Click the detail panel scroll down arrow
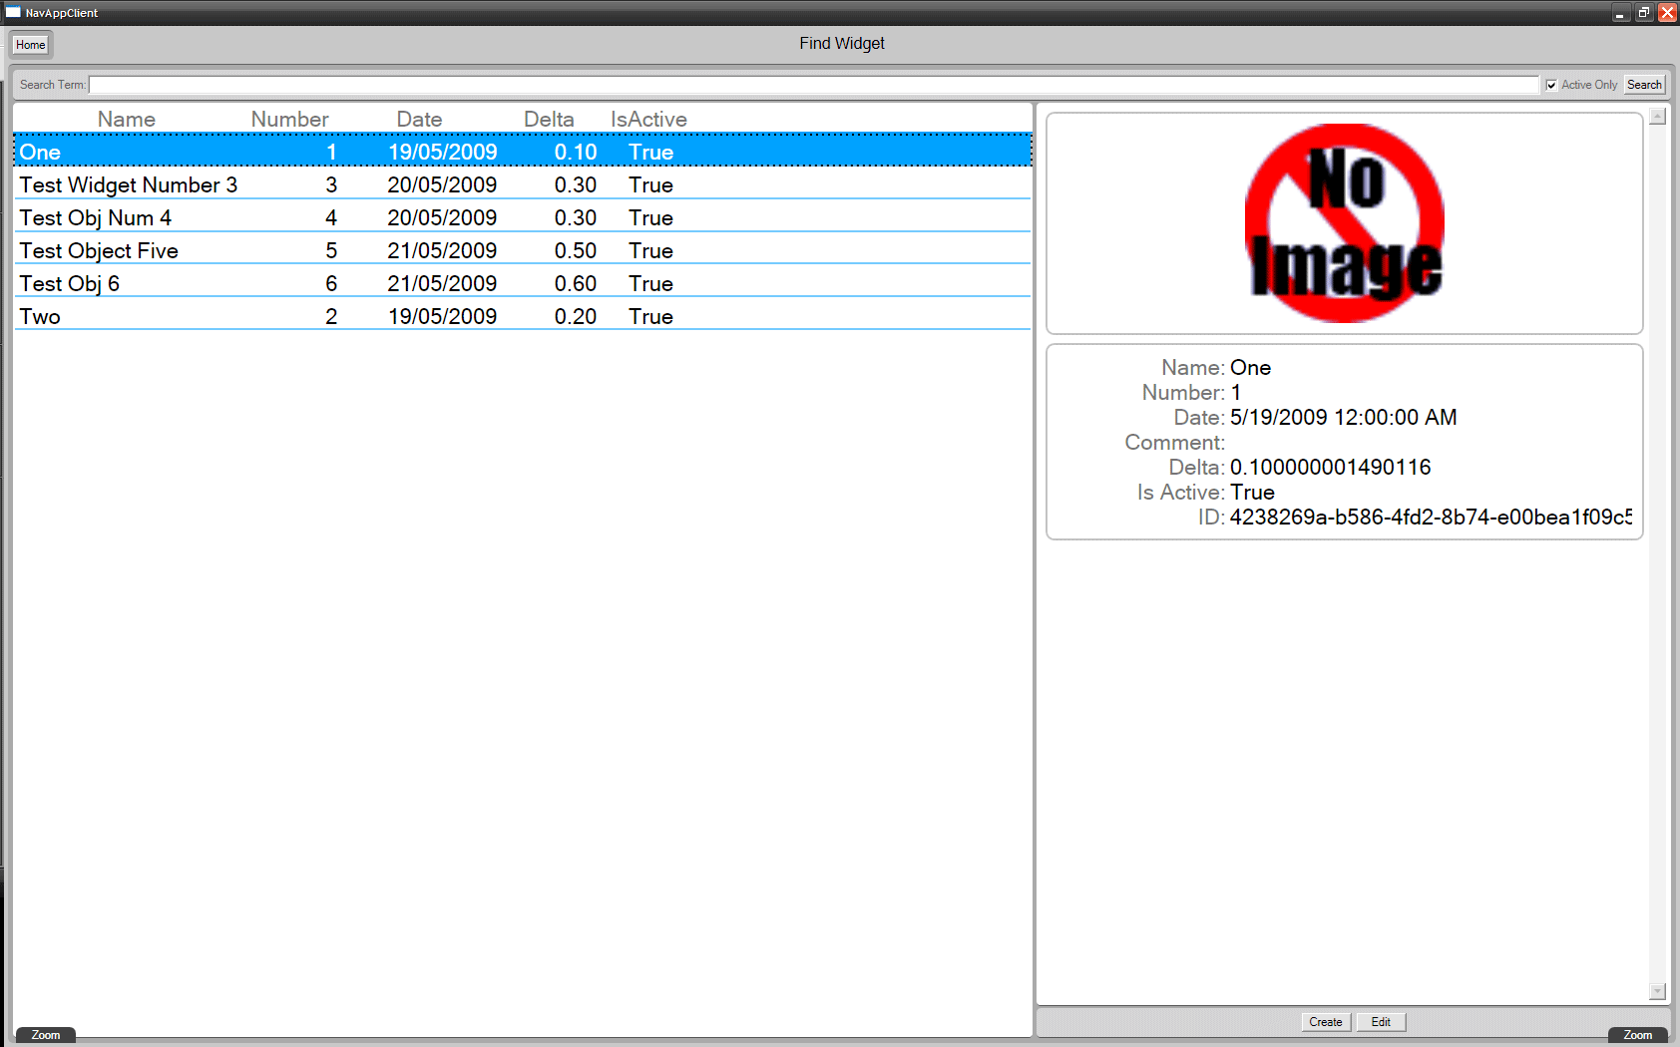1680x1047 pixels. (x=1657, y=991)
